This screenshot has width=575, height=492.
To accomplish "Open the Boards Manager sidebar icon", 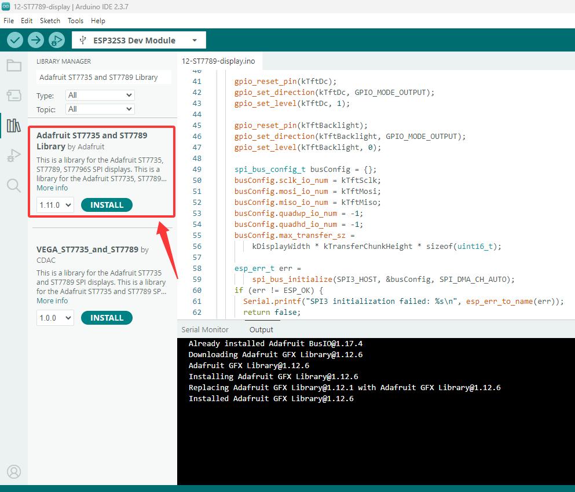I will click(x=14, y=96).
